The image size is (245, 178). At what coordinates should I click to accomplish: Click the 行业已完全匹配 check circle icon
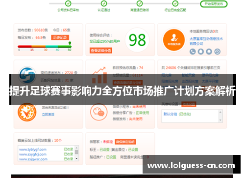pos(175,3)
